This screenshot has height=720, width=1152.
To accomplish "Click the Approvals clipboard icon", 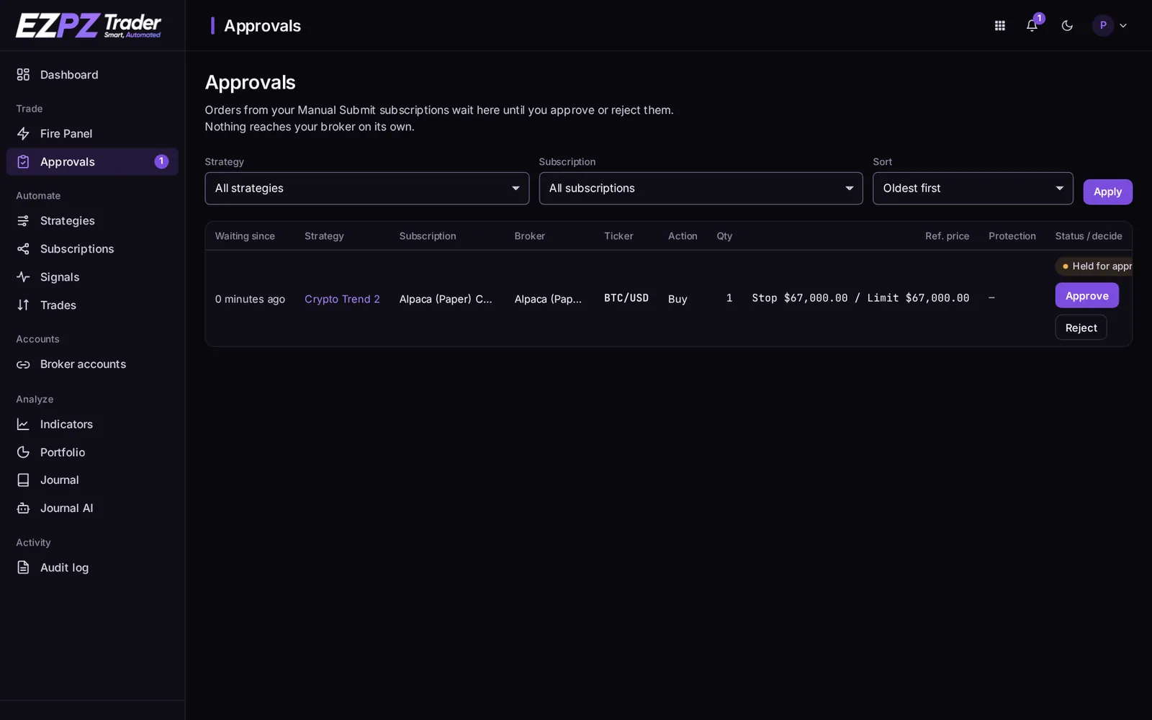I will pyautogui.click(x=23, y=162).
